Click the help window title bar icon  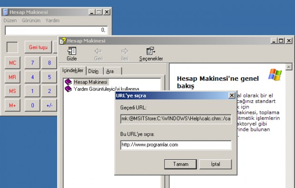[x=63, y=41]
